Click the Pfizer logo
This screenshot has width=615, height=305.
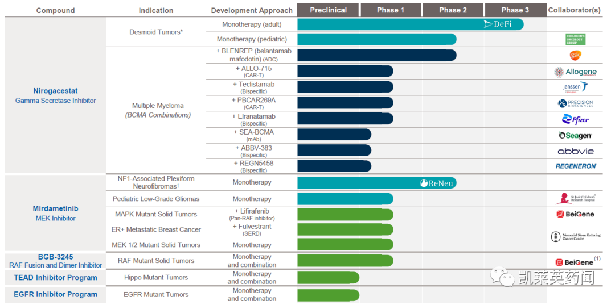[575, 119]
